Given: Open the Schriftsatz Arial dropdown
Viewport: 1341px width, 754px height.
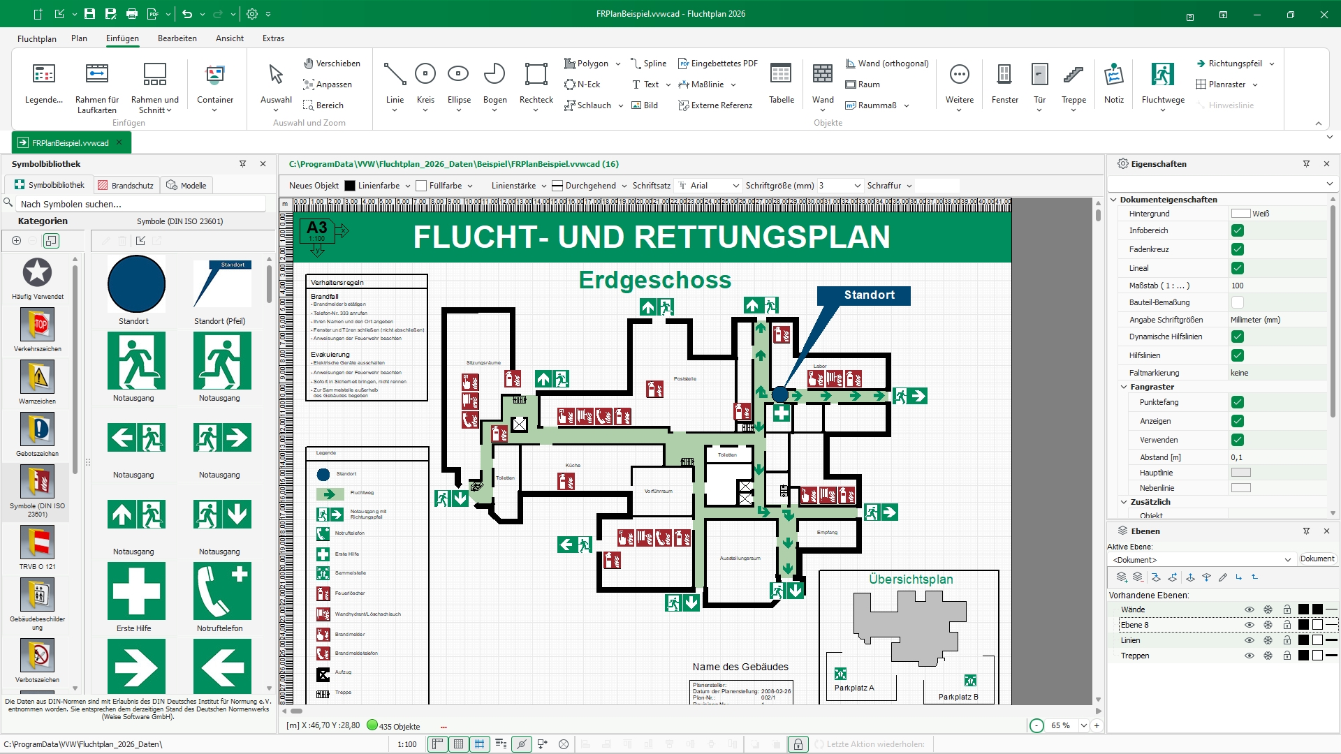Looking at the screenshot, I should [735, 186].
